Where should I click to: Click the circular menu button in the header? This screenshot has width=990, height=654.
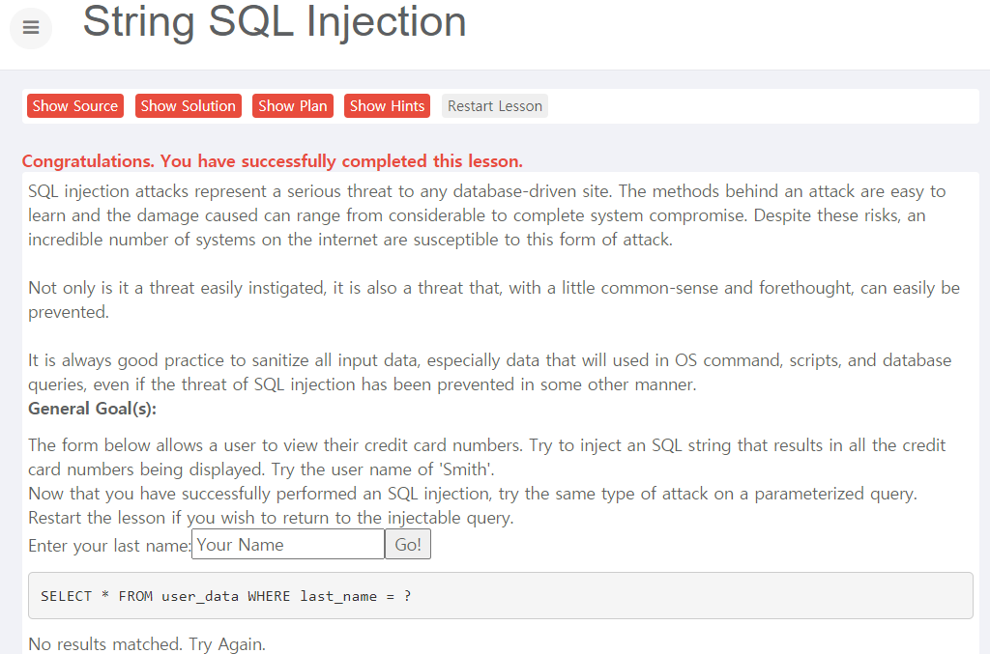point(30,28)
